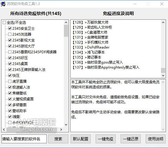Click progress log scroll down arrow
This screenshot has height=148, width=168.
click(163, 76)
